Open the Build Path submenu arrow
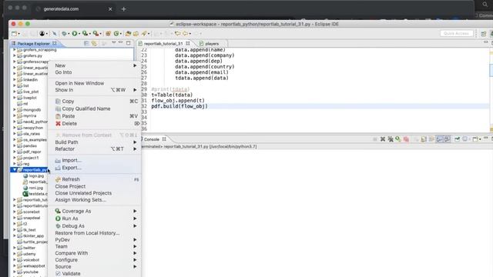This screenshot has height=277, width=493. pos(135,142)
